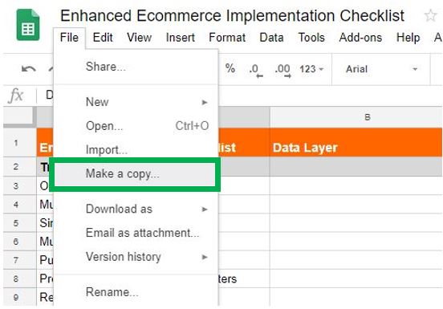The height and width of the screenshot is (309, 443).
Task: Open the Edit menu
Action: coord(103,37)
